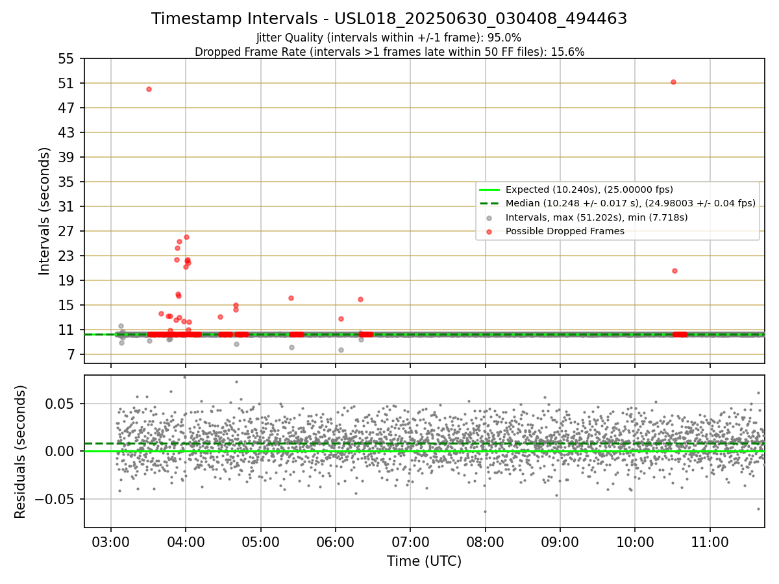
Task: Click the red dropped-frame point near 50 s at 03:30
Action: click(x=149, y=89)
